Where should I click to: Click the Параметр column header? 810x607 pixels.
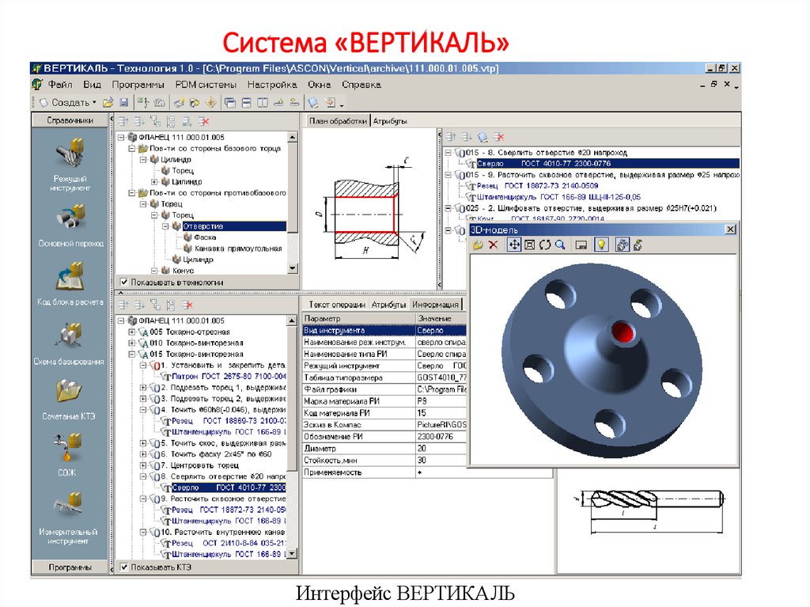[x=359, y=318]
